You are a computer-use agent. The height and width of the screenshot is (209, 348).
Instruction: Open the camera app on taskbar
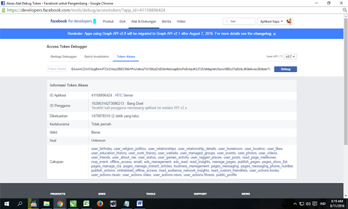pyautogui.click(x=113, y=204)
